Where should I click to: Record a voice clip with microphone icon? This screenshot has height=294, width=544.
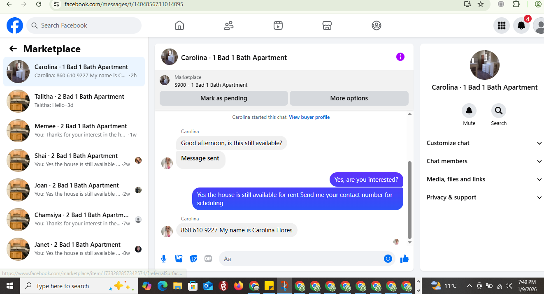click(x=164, y=259)
